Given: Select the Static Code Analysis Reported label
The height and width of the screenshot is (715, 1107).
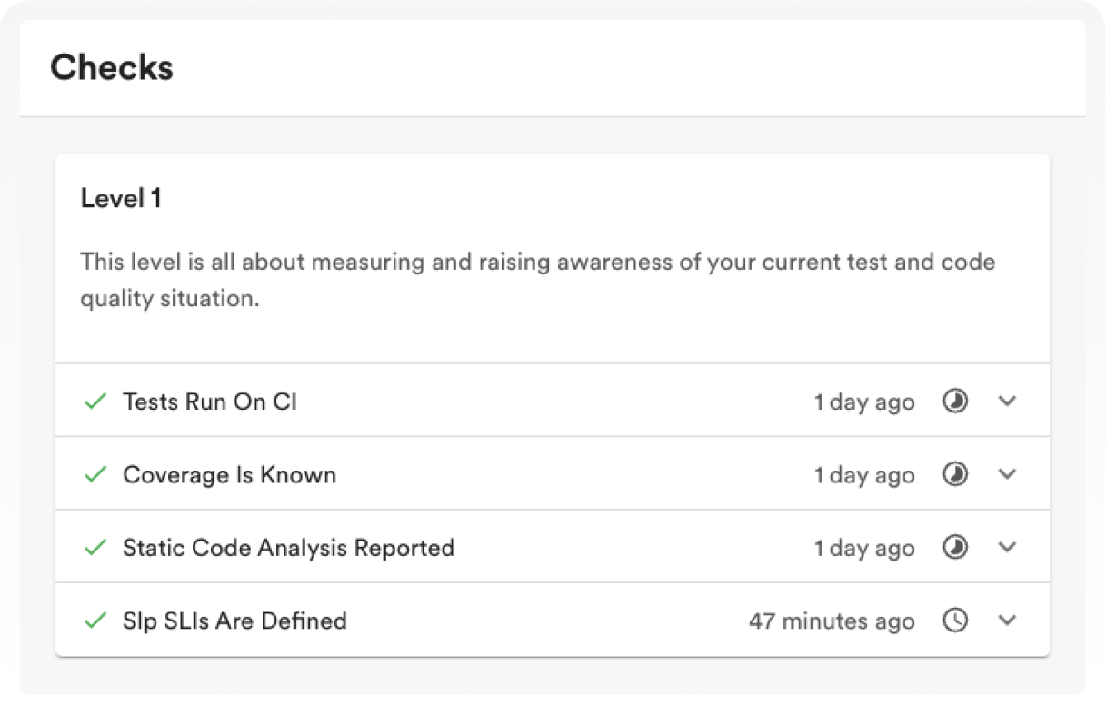Looking at the screenshot, I should pos(288,548).
